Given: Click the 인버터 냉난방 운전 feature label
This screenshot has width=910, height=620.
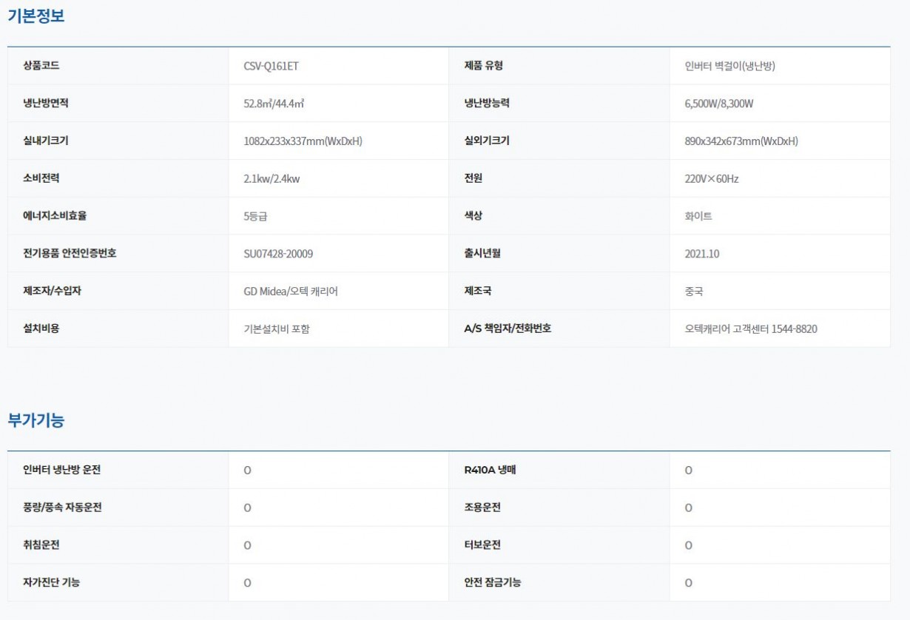Looking at the screenshot, I should click(61, 470).
